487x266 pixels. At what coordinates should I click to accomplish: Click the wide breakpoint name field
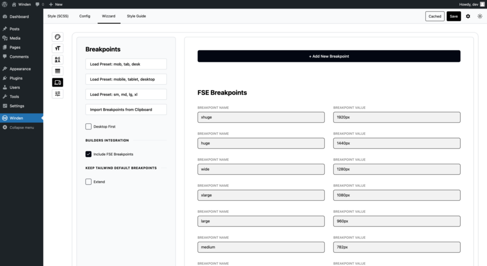pos(261,169)
